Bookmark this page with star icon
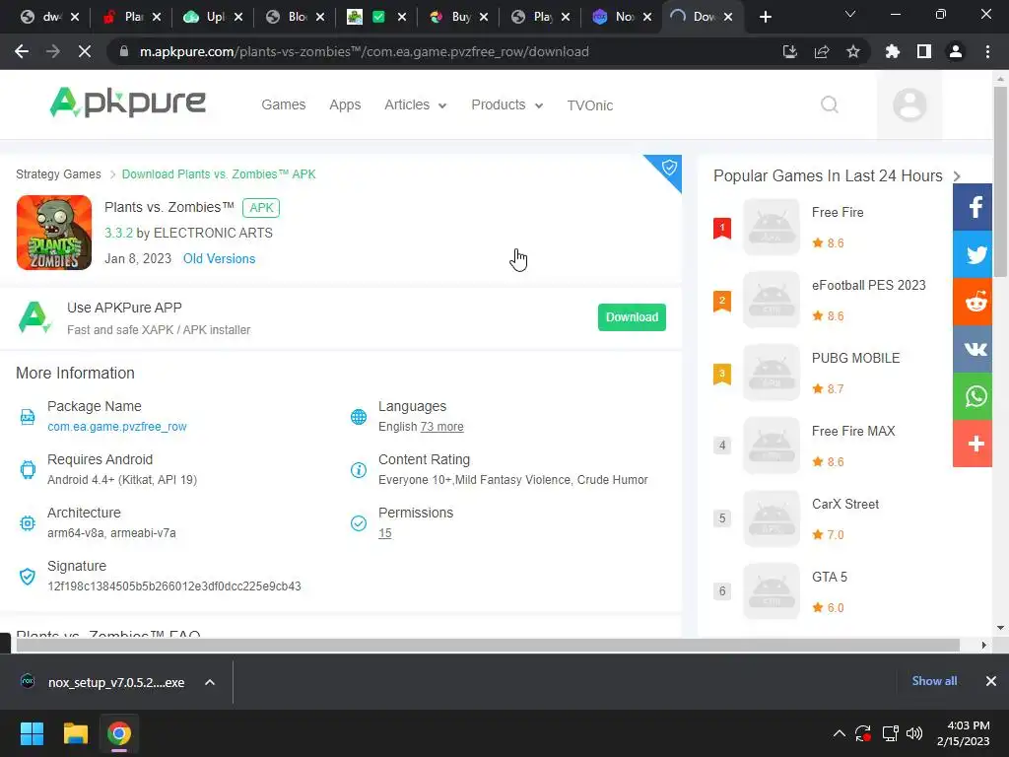This screenshot has height=757, width=1009. point(853,51)
